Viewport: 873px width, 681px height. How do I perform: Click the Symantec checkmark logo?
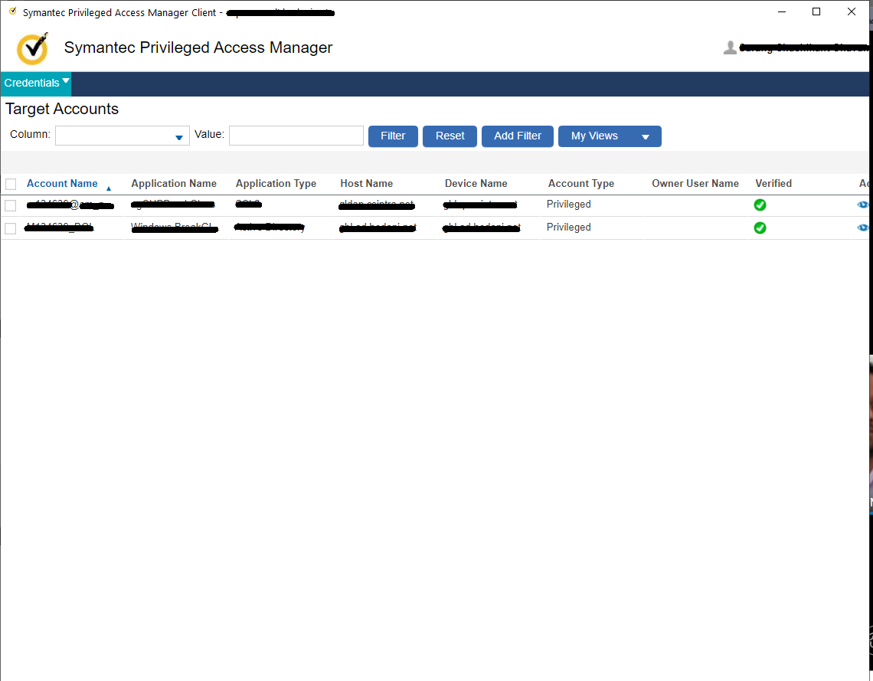point(32,48)
